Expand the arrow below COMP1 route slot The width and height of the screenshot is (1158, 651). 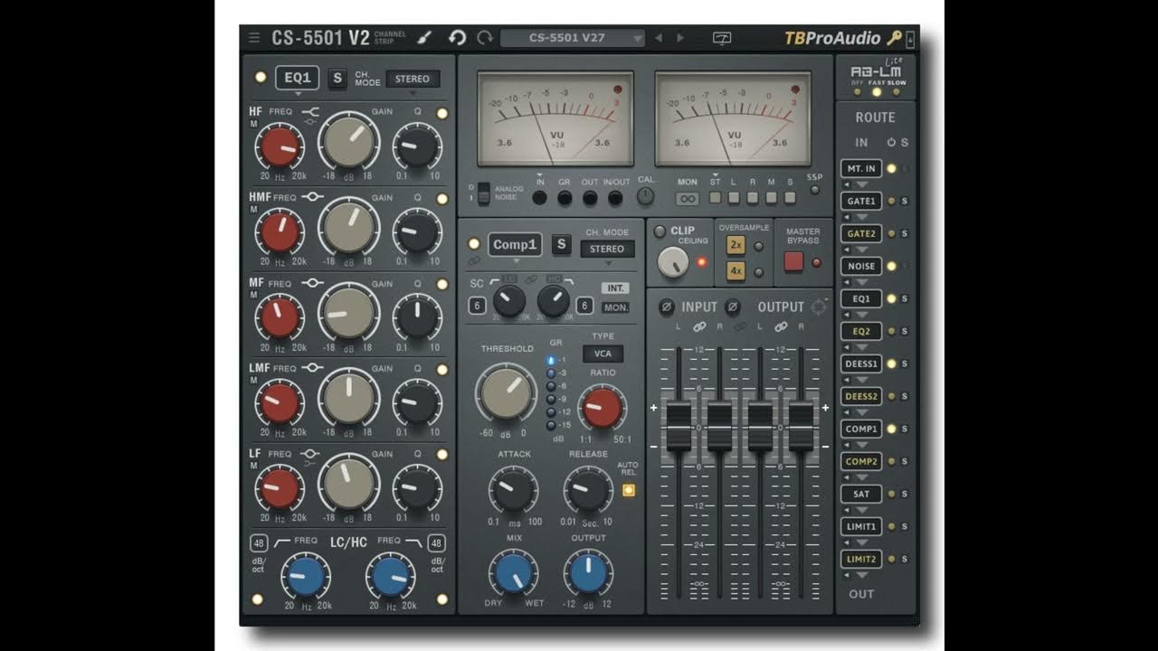point(861,444)
